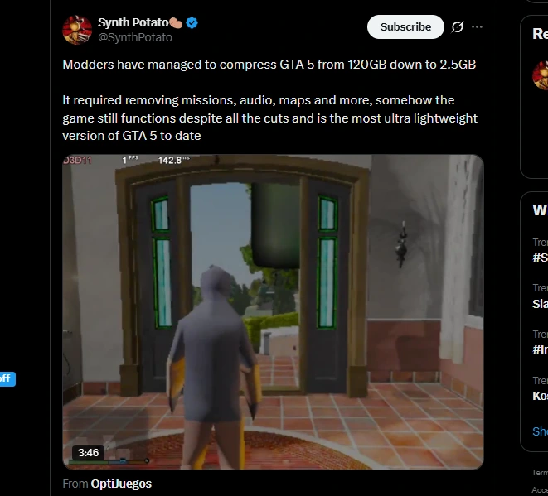Viewport: 548px width, 496px height.
Task: Toggle the blue 'off' switch at left edge
Action: (x=7, y=378)
